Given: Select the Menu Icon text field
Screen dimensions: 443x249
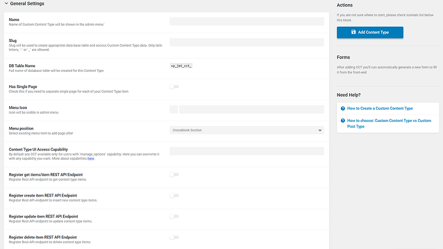Looking at the screenshot, I should pos(251,110).
